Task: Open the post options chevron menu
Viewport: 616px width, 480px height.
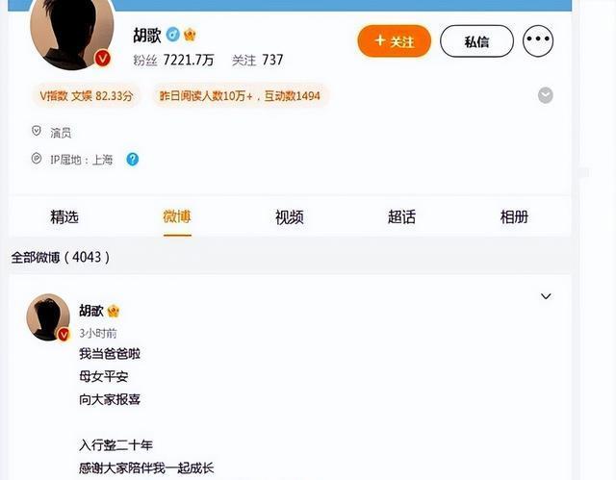Action: coord(546,296)
